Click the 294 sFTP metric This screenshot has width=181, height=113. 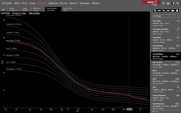[x=96, y=3]
